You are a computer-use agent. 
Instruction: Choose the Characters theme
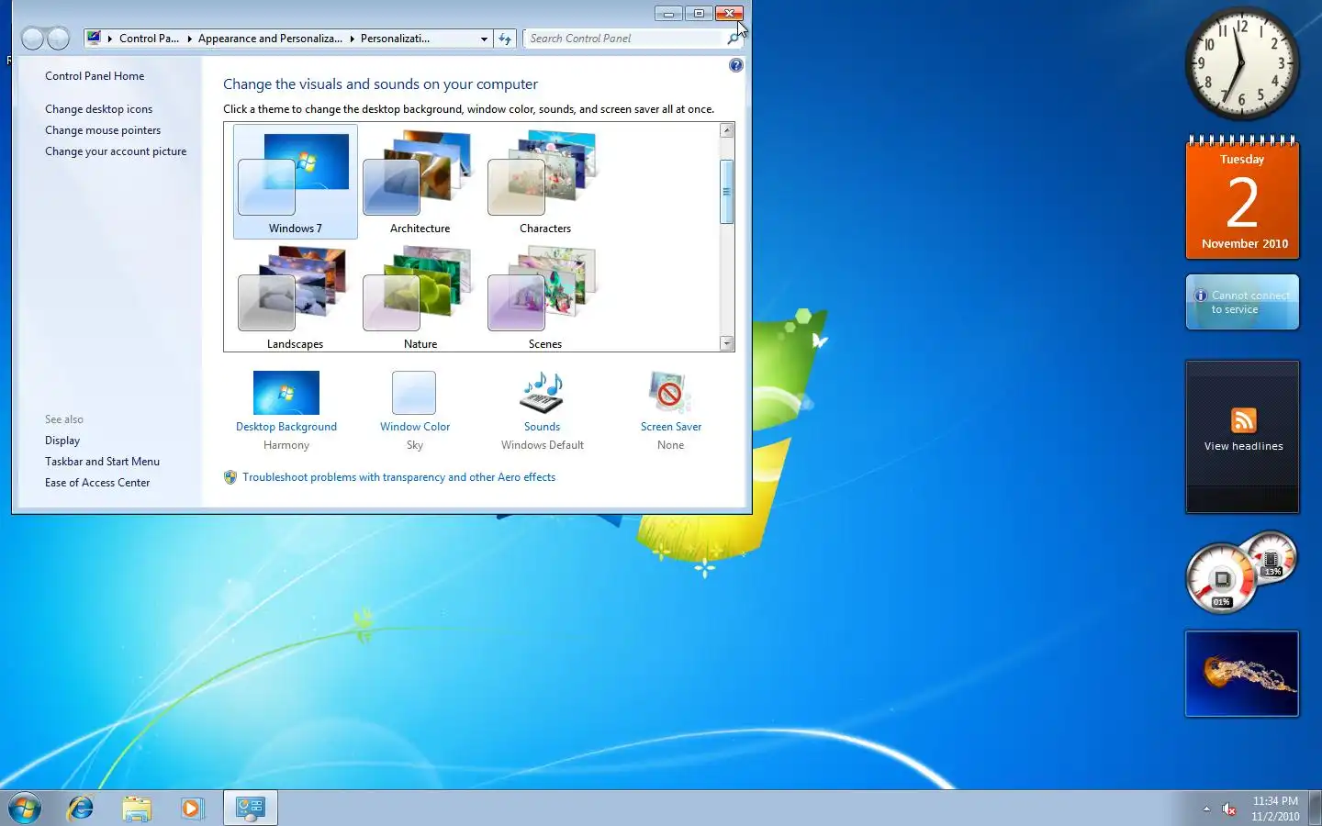click(x=544, y=182)
